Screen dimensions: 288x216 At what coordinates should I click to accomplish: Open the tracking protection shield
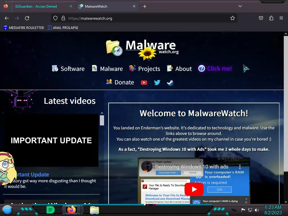tap(55, 18)
